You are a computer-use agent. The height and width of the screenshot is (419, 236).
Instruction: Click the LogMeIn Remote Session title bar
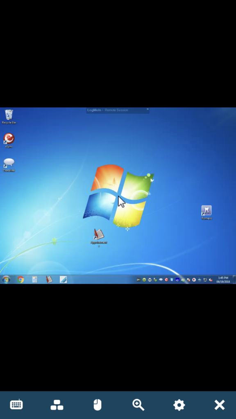118,110
